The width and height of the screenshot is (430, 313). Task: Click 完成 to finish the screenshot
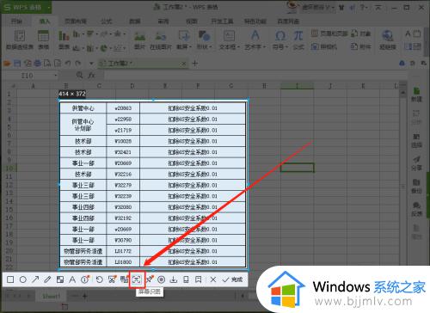[233, 279]
